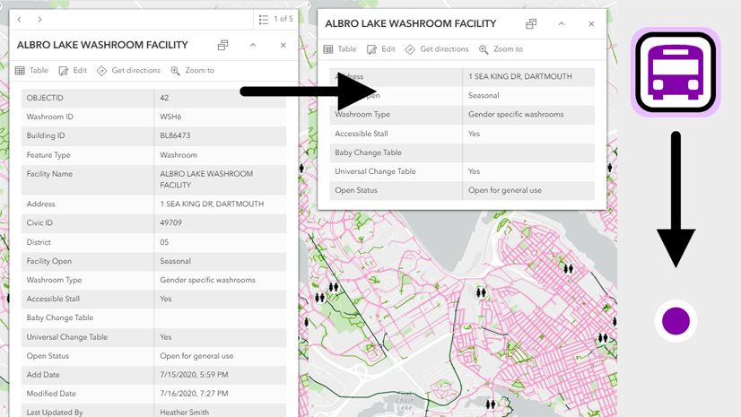This screenshot has width=741, height=417.
Task: Select Add Date 7/15/2020, 5:59 PM
Action: pos(194,375)
